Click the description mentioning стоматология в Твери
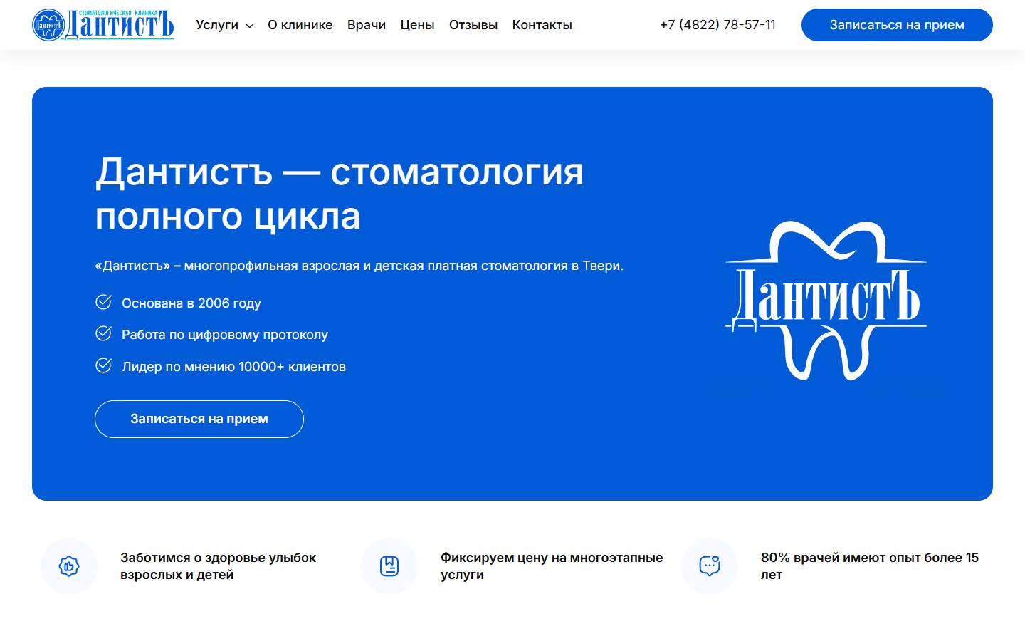 [x=359, y=266]
